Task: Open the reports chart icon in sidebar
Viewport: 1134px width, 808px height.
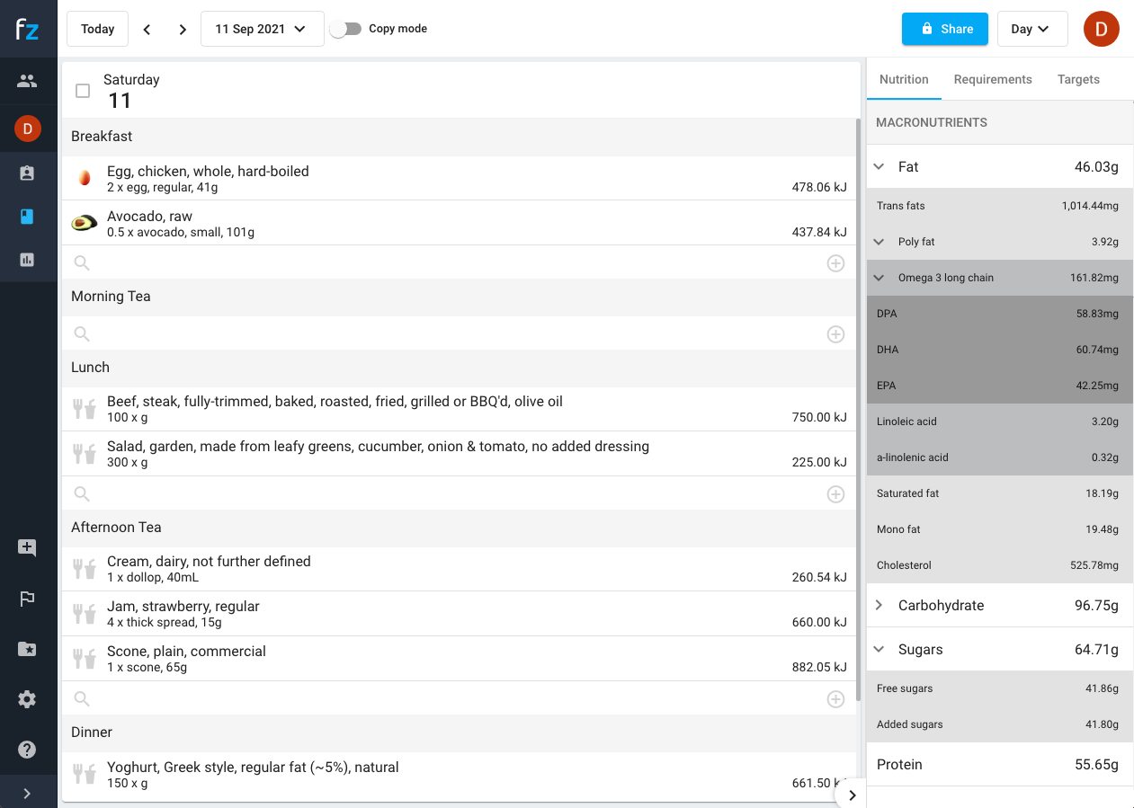Action: pos(27,260)
